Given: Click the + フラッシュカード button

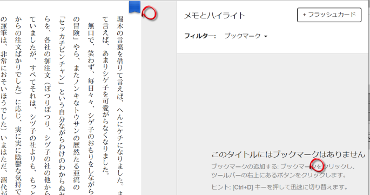Looking at the screenshot, I should pyautogui.click(x=329, y=15).
